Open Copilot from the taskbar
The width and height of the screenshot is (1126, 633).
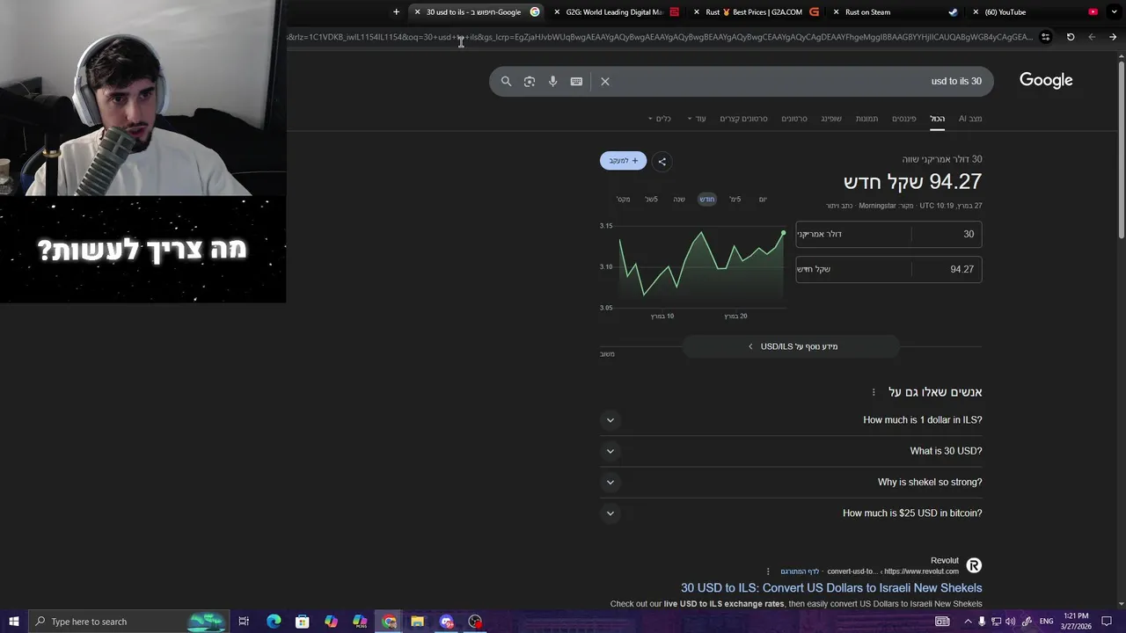331,622
